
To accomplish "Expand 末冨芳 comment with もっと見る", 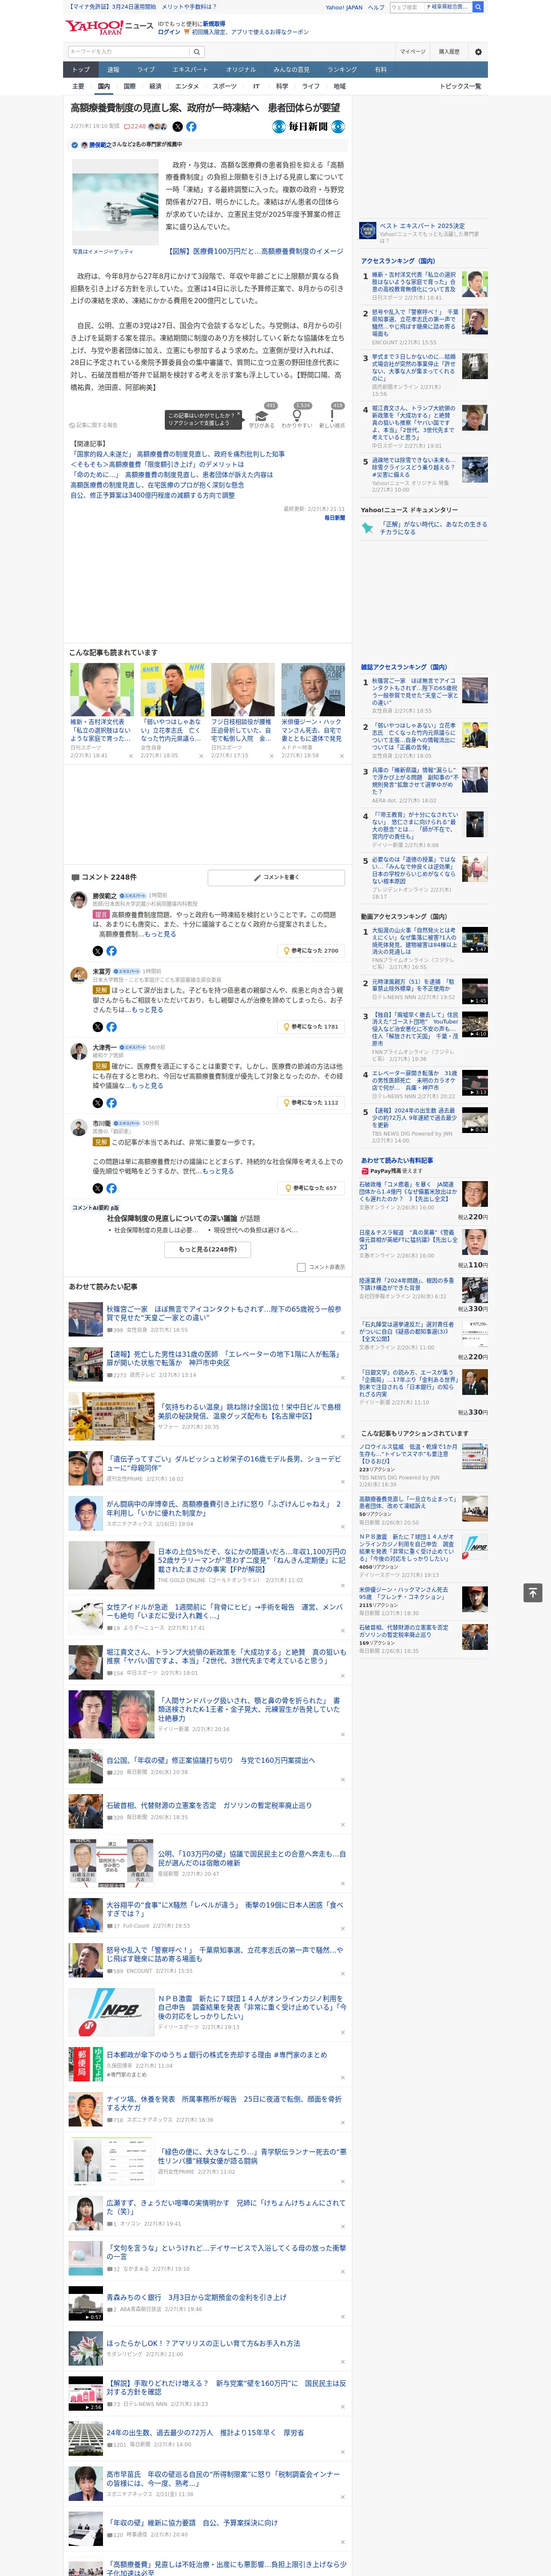I will click(147, 1010).
